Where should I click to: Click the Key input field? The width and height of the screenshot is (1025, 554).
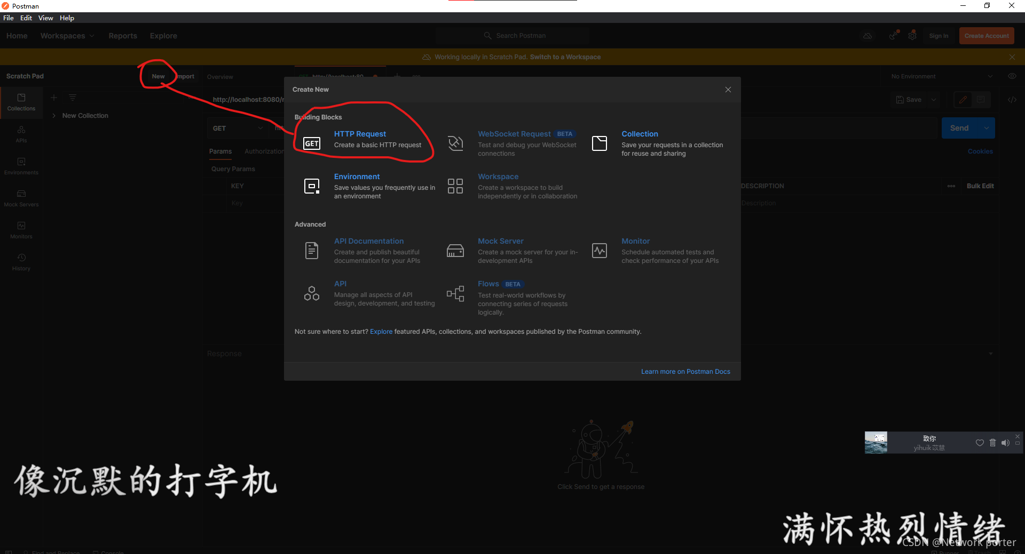[256, 203]
